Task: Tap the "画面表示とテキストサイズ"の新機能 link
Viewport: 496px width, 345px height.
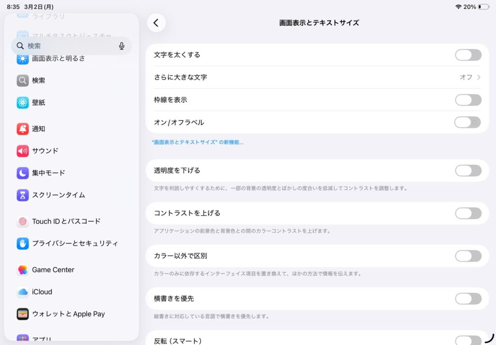Action: pyautogui.click(x=198, y=142)
